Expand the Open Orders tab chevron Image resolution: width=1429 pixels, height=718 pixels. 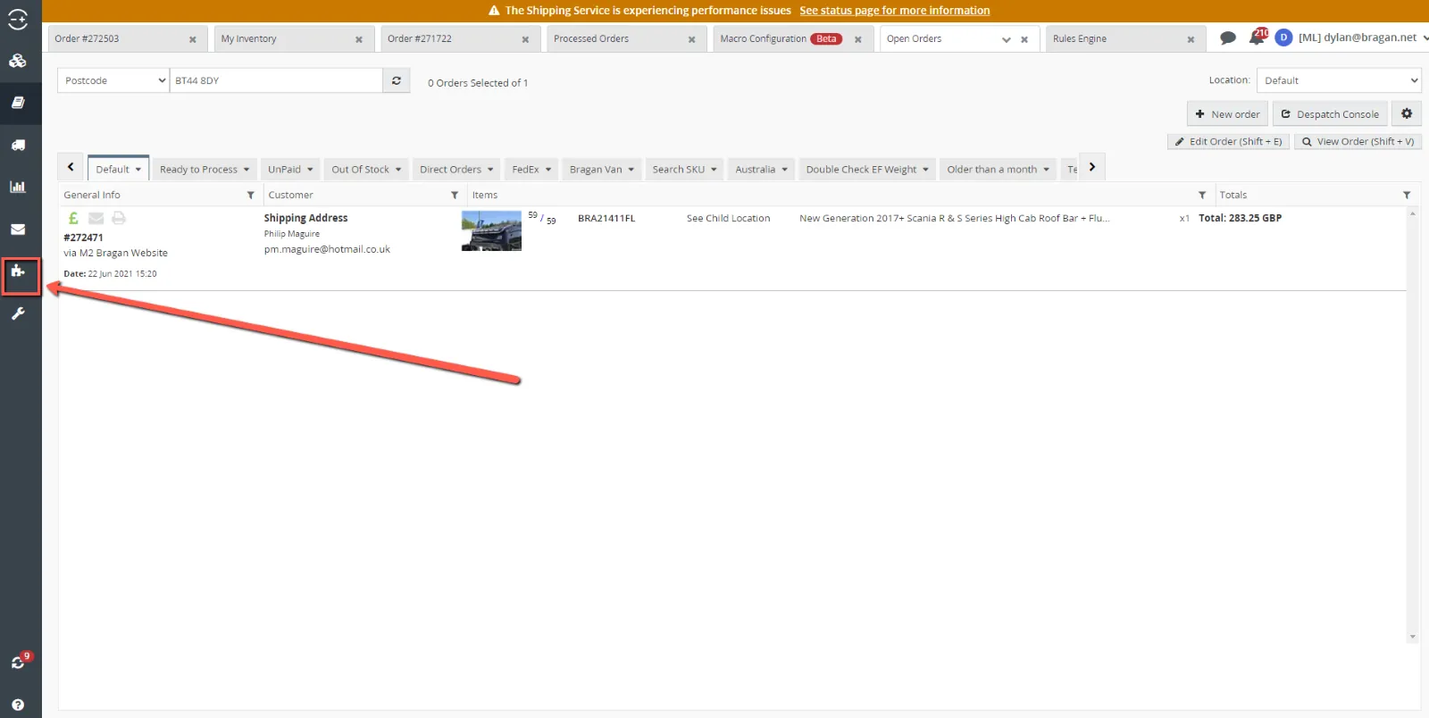(x=1007, y=39)
